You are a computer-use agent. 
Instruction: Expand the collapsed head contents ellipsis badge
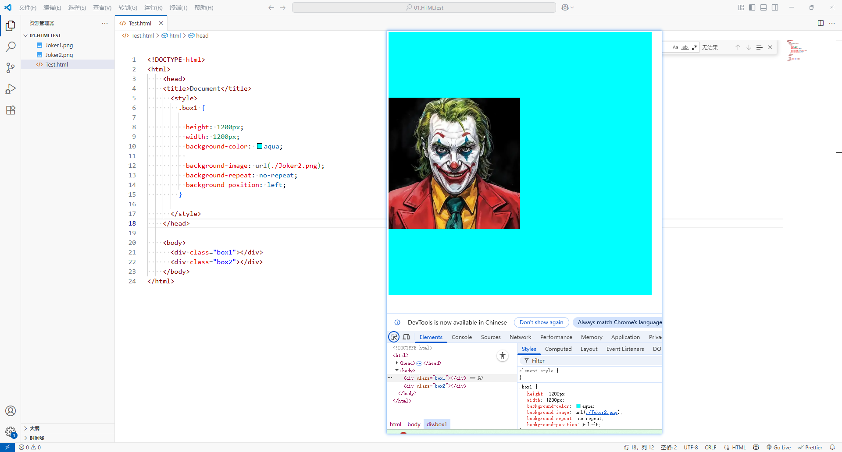pyautogui.click(x=419, y=363)
